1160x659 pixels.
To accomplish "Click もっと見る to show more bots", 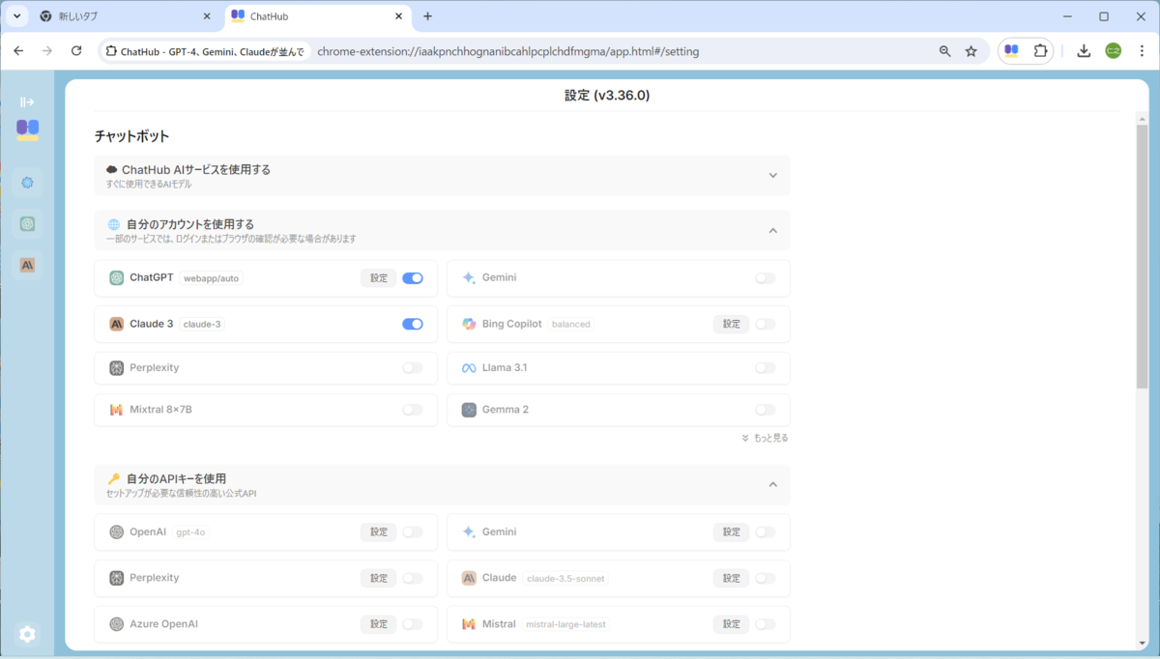I will [765, 438].
